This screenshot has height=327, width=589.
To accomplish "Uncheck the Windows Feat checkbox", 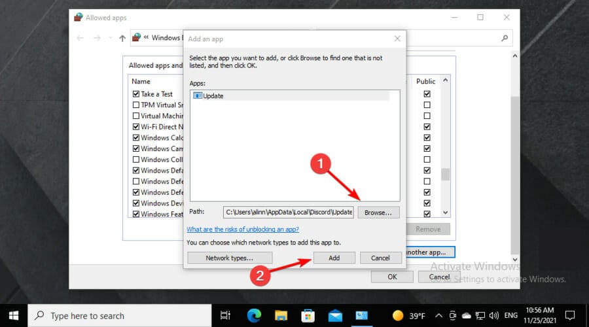I will click(136, 214).
